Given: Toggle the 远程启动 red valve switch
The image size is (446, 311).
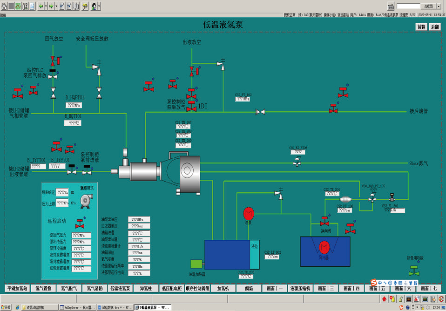Looking at the screenshot, I should point(80,223).
